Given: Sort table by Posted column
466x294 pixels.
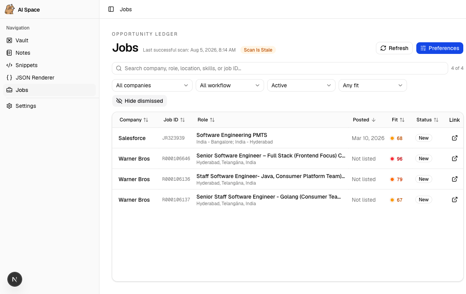Looking at the screenshot, I should [x=364, y=120].
